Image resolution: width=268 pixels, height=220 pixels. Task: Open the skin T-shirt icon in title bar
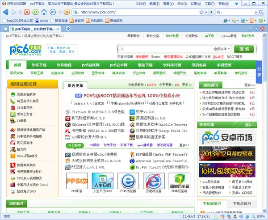click(x=237, y=4)
